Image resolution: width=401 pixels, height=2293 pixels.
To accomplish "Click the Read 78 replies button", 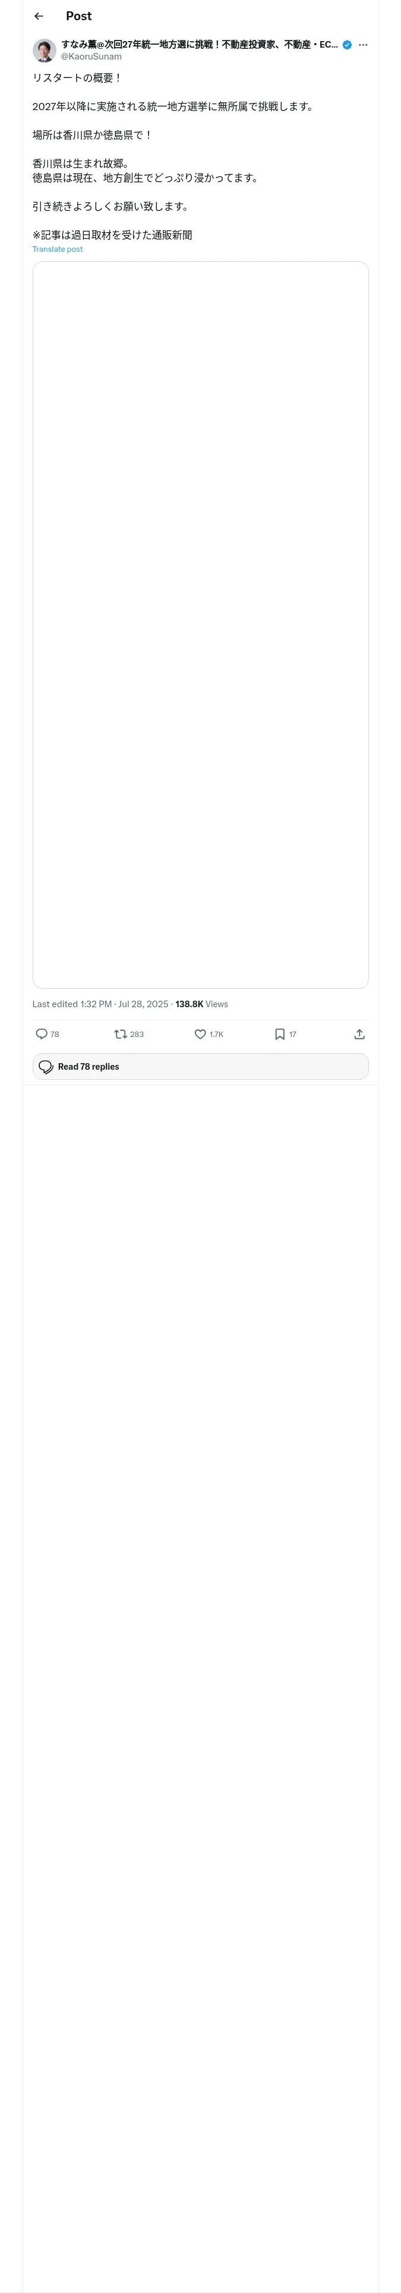I will [200, 1066].
